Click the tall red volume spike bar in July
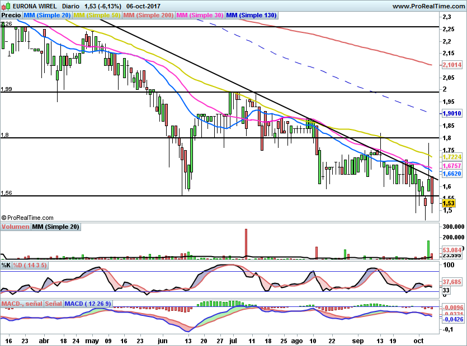The width and height of the screenshot is (467, 346). pyautogui.click(x=246, y=243)
